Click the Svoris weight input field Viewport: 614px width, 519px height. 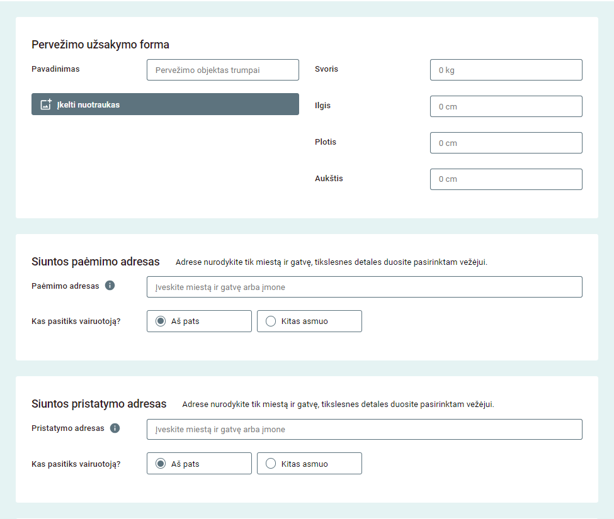[506, 70]
